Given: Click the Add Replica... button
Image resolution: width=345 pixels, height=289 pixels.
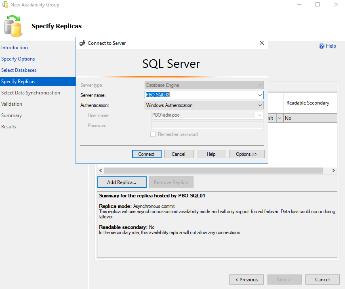Looking at the screenshot, I should (x=122, y=182).
